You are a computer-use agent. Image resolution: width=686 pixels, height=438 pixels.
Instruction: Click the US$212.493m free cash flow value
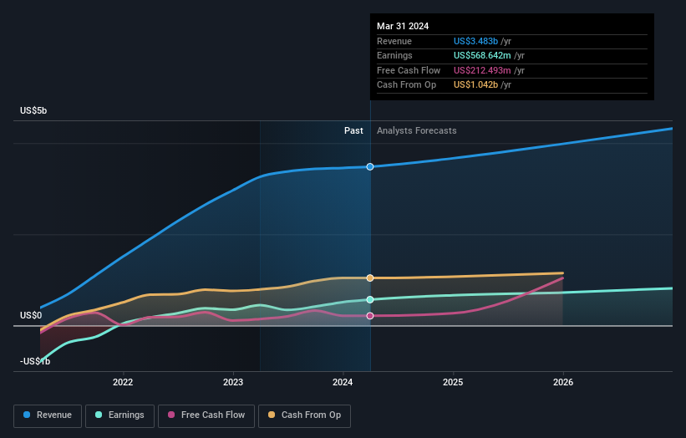(x=482, y=70)
